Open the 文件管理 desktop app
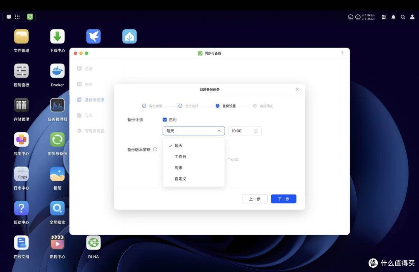The width and height of the screenshot is (419, 272). click(x=21, y=36)
